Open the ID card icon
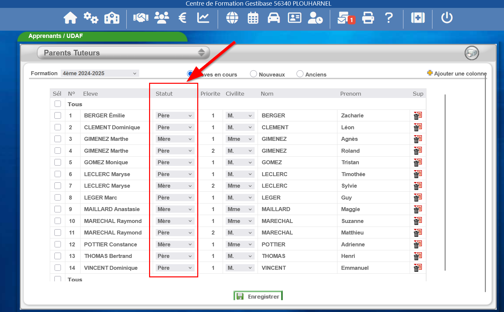Image resolution: width=504 pixels, height=312 pixels. (295, 18)
